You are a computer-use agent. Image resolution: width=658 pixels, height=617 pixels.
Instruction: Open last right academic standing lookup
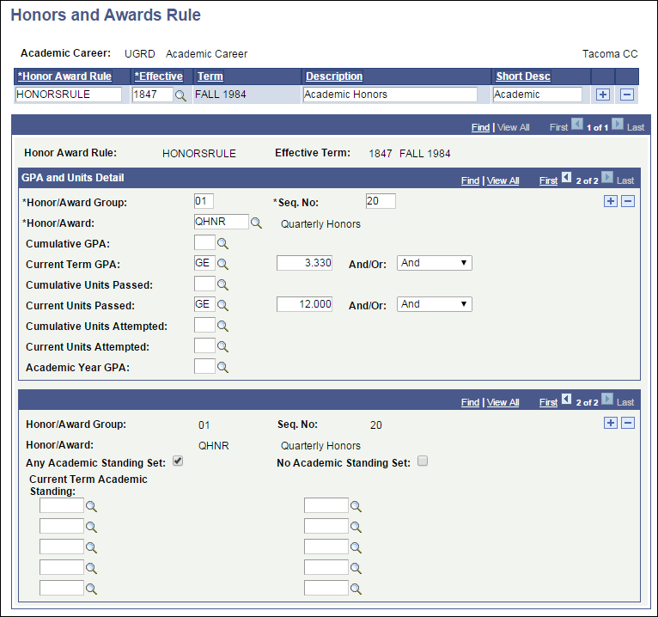[x=356, y=589]
